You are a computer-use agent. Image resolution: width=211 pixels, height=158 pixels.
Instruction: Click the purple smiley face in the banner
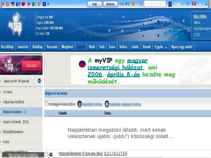[x=82, y=64]
